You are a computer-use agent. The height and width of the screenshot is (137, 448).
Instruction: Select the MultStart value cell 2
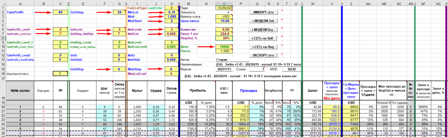[x=172, y=21]
